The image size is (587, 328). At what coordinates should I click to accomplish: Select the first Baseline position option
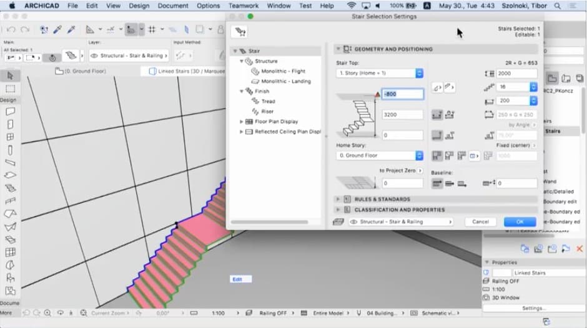[x=437, y=183]
